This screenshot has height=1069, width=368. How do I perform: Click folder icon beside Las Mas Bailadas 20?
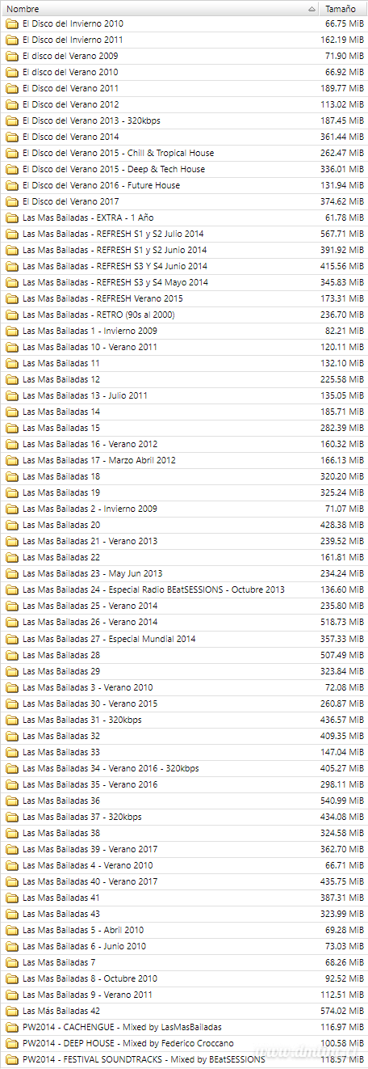(x=11, y=525)
